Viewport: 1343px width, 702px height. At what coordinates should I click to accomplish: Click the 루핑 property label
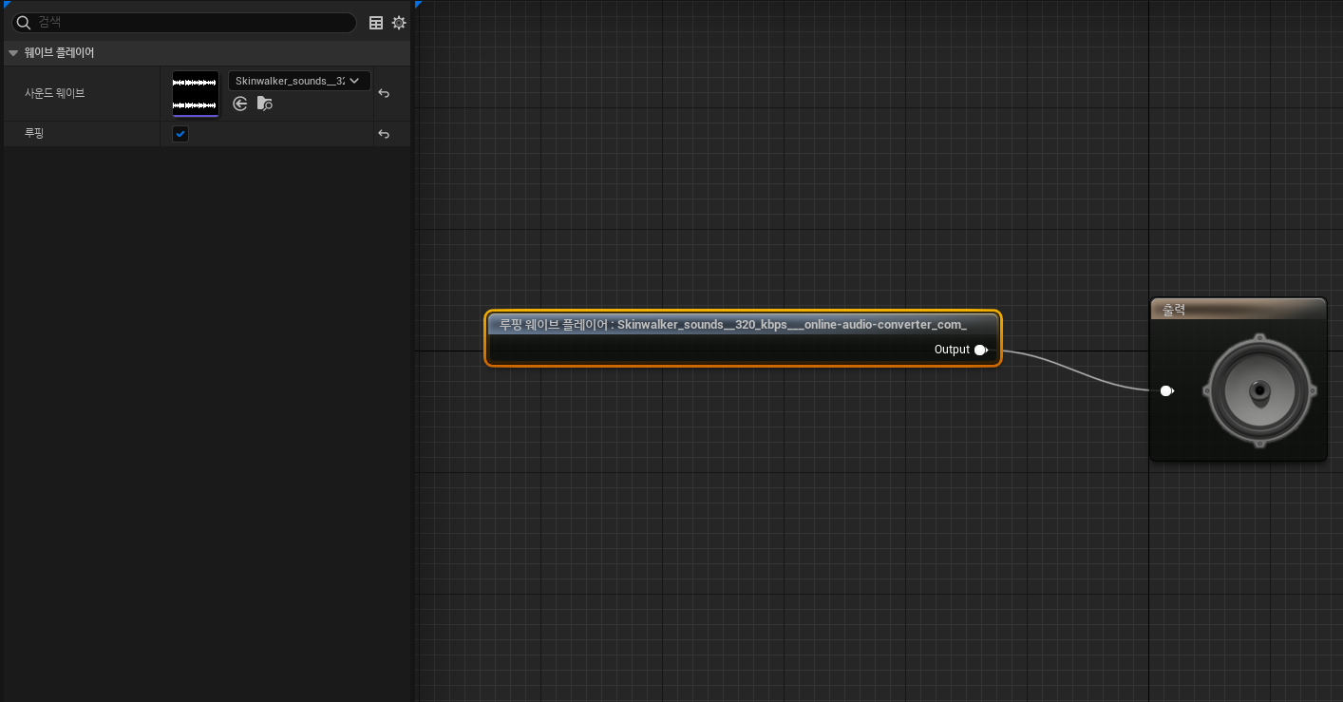(34, 133)
